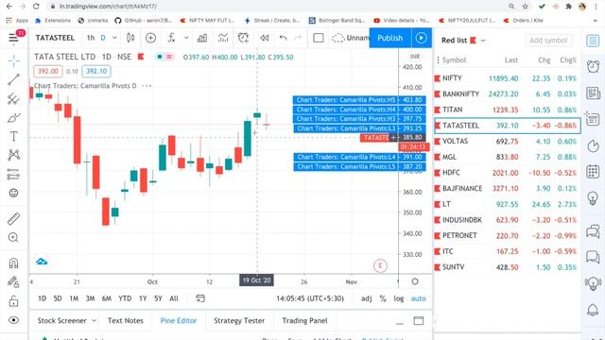The height and width of the screenshot is (340, 605).
Task: Open the Text Notes tab
Action: point(126,320)
